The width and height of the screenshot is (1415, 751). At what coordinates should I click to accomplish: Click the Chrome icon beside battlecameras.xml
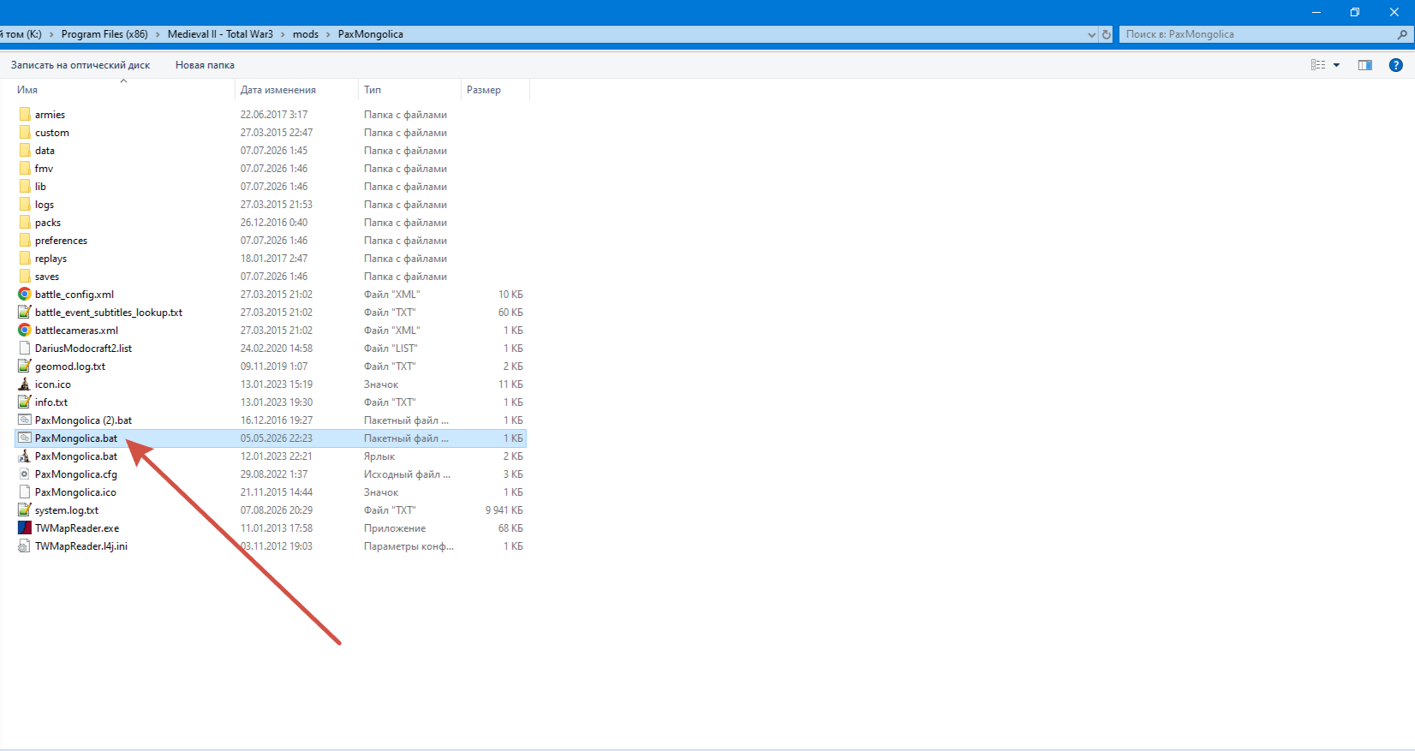pyautogui.click(x=24, y=331)
